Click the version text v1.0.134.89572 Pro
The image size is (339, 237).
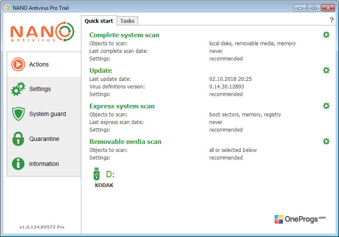tap(42, 227)
